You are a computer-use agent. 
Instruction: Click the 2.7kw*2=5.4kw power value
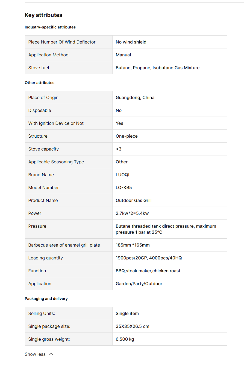click(x=132, y=213)
